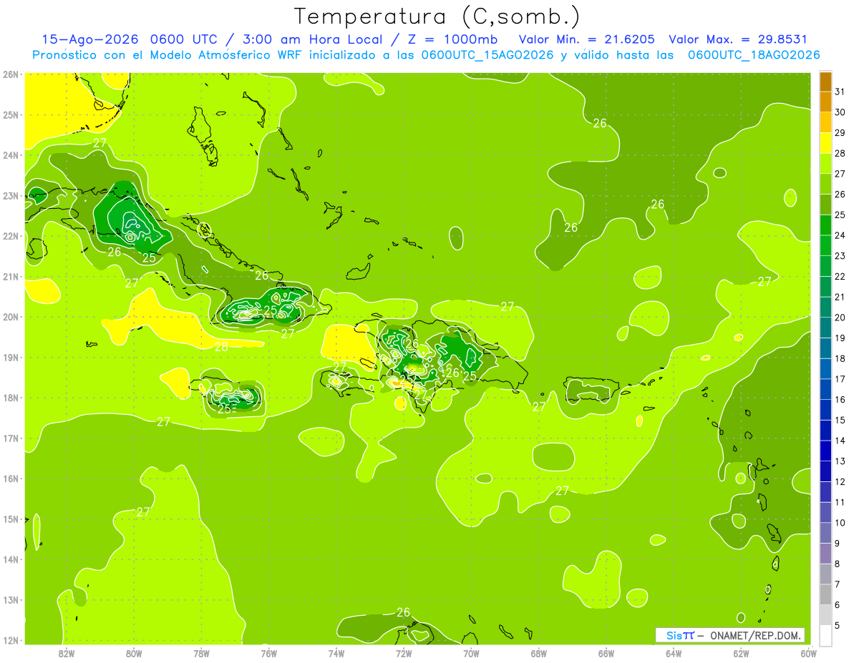
Task: Click the "24N" latitude axis label
Action: (10, 155)
